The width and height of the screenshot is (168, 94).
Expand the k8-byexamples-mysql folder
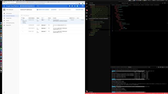pos(95,24)
